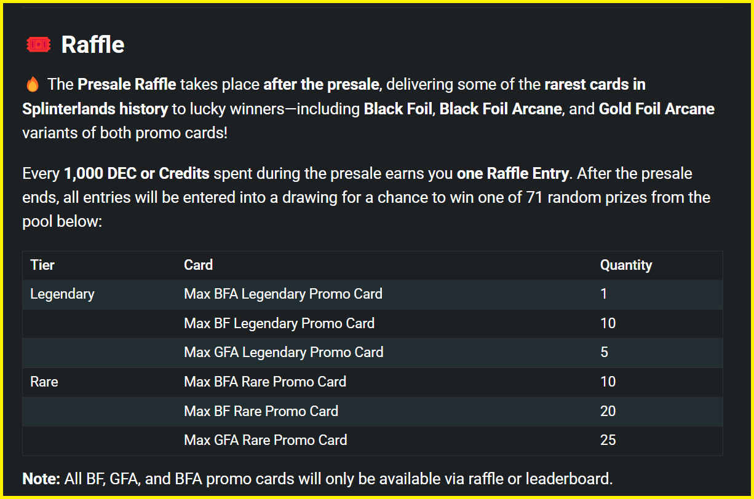Click the Rare tier cell

click(44, 382)
